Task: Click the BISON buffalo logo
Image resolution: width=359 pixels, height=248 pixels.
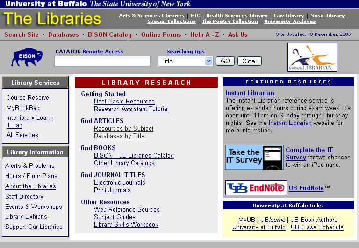Action: point(27,57)
